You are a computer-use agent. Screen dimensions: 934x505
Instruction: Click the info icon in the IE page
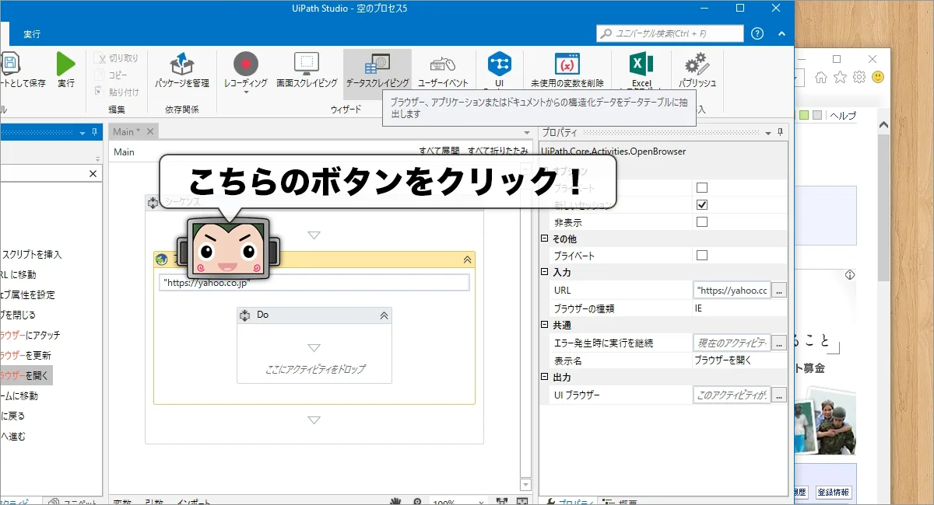point(850,275)
